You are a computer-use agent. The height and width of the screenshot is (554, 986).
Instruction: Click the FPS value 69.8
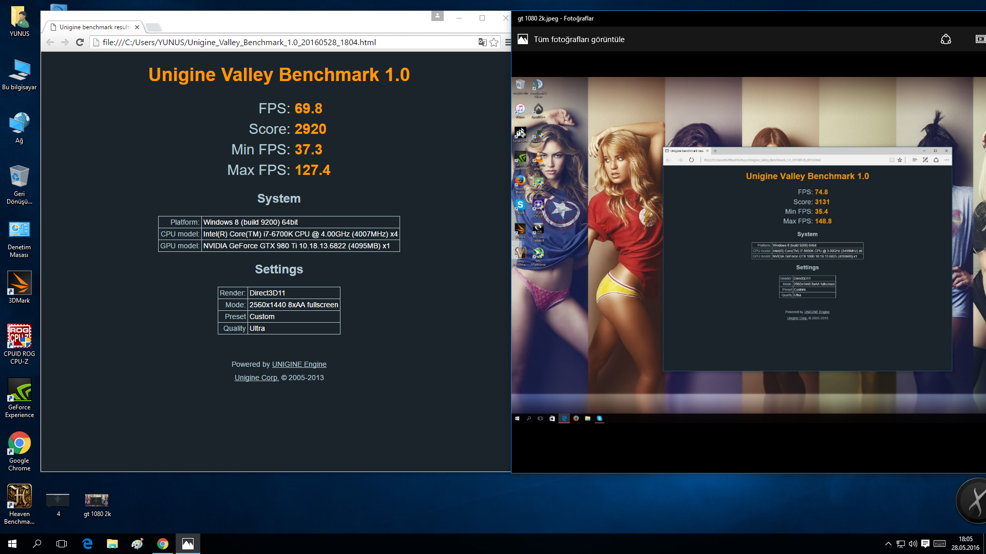click(x=308, y=108)
